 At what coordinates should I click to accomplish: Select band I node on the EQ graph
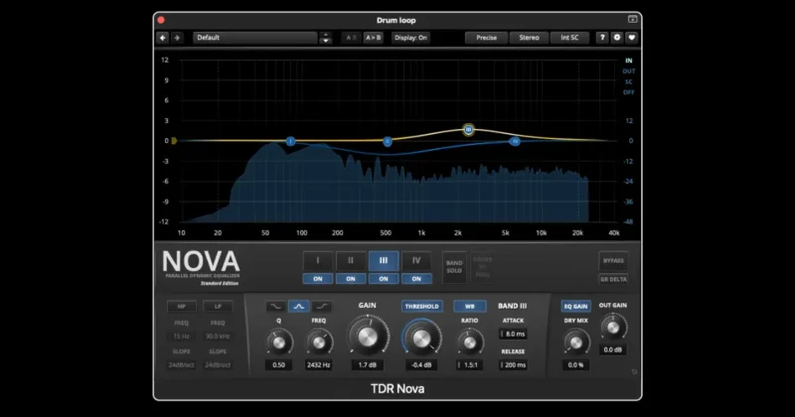click(x=290, y=141)
